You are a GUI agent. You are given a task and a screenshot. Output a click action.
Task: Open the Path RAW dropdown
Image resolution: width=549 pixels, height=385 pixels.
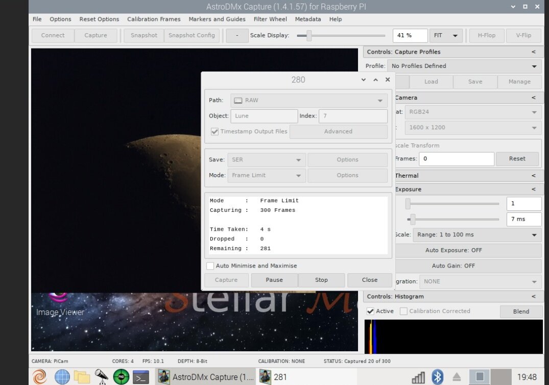(x=309, y=101)
